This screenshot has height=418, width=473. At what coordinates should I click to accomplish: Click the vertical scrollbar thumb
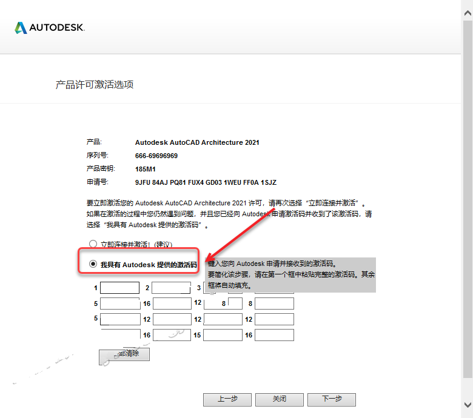click(x=468, y=199)
